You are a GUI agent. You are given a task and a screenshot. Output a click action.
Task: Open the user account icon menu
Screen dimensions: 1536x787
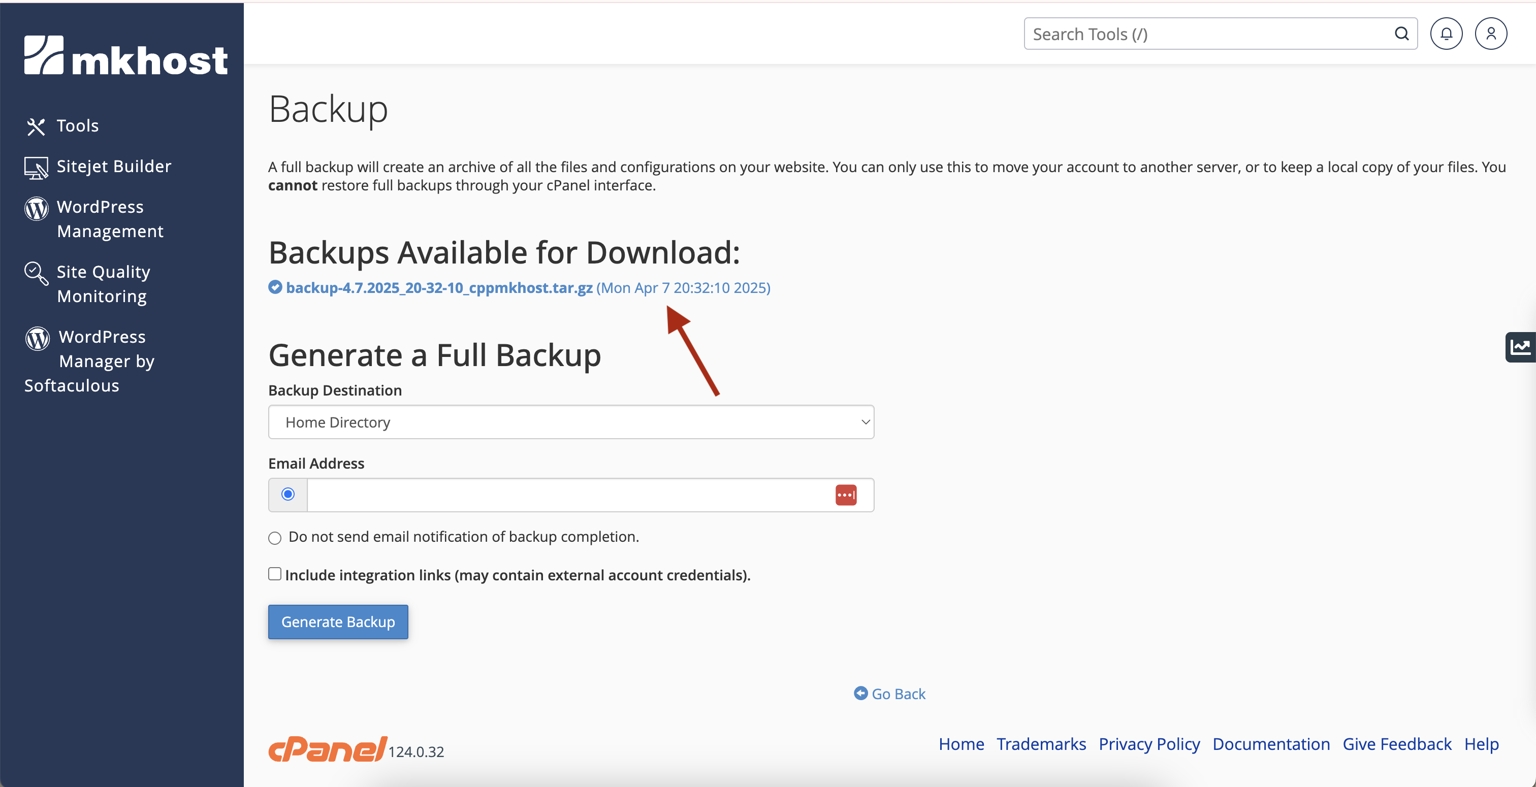(1491, 34)
